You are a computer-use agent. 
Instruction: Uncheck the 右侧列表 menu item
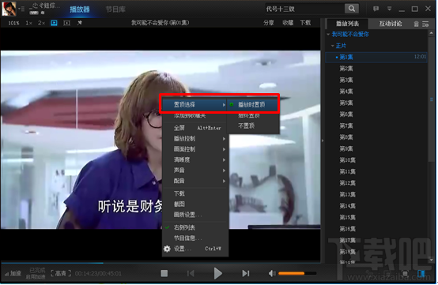184,227
